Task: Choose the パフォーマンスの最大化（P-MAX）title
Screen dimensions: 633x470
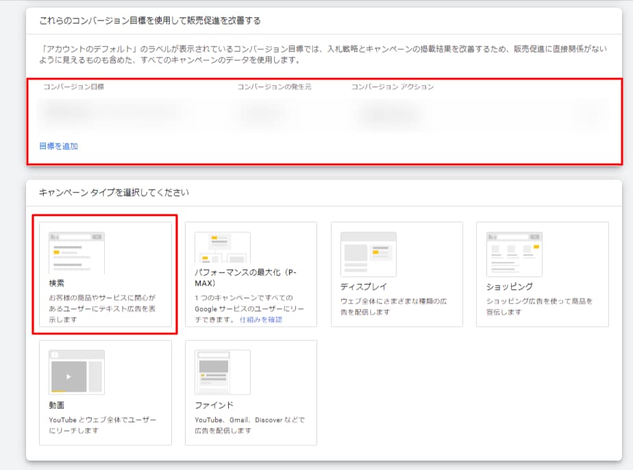Action: (x=245, y=277)
